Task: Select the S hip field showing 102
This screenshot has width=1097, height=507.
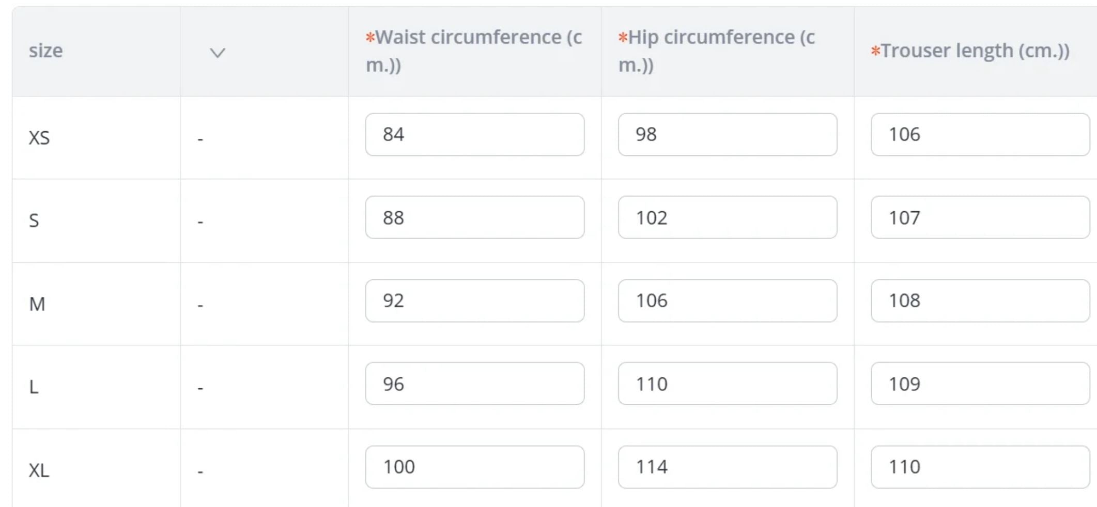Action: click(727, 217)
